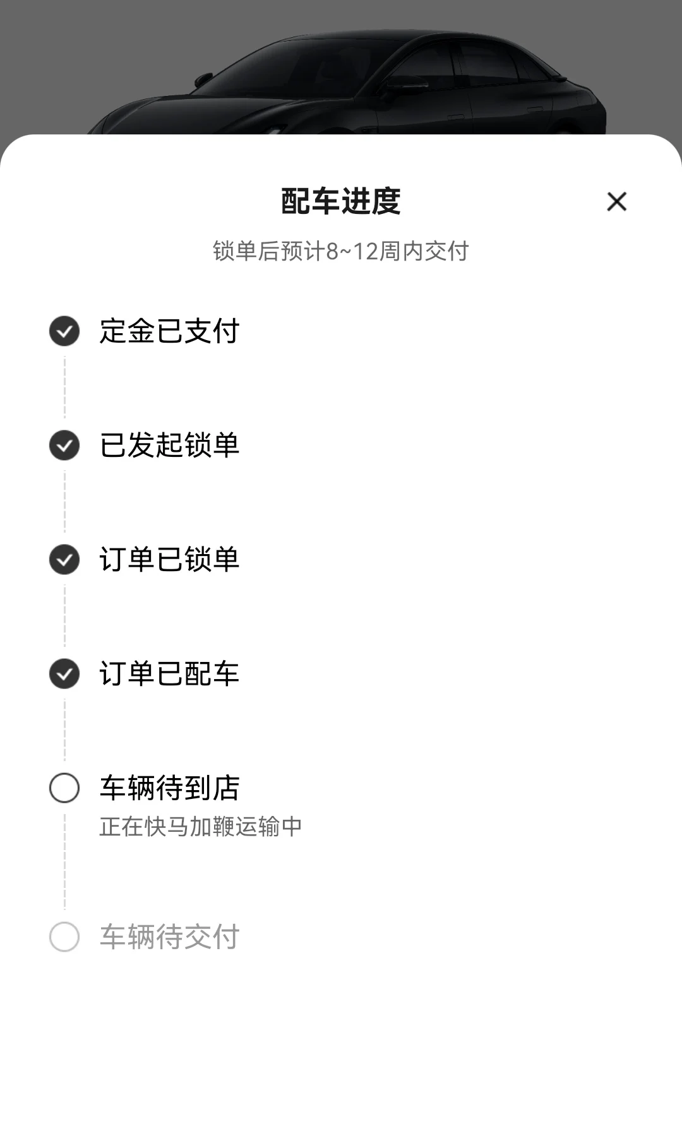Tap the 配车进度 title

[x=341, y=201]
